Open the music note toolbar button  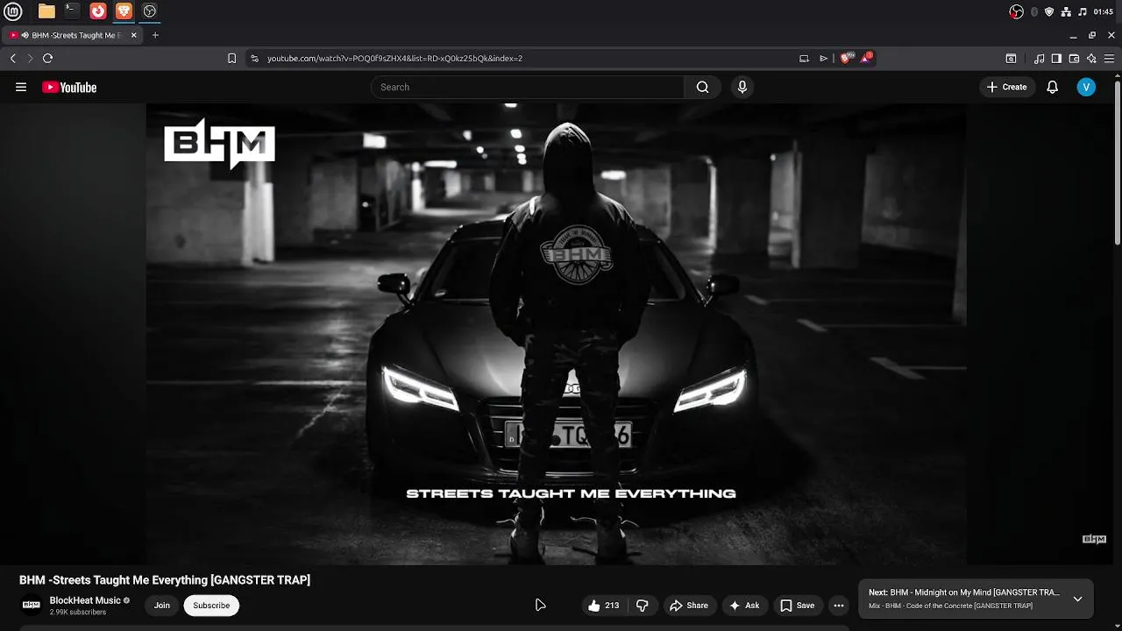[x=1039, y=59]
